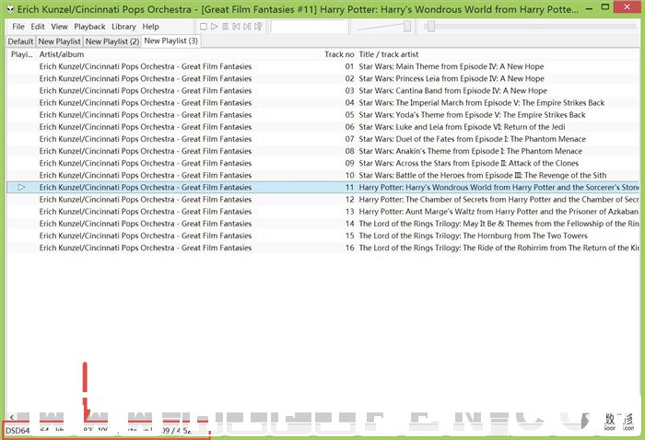Click the DSD64 status bar text

tap(18, 431)
